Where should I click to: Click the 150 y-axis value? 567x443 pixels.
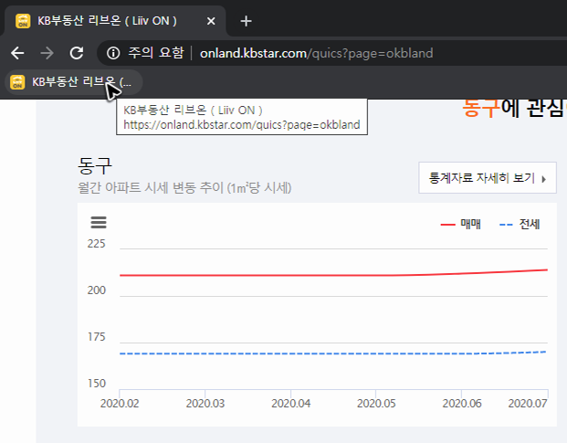pos(96,384)
